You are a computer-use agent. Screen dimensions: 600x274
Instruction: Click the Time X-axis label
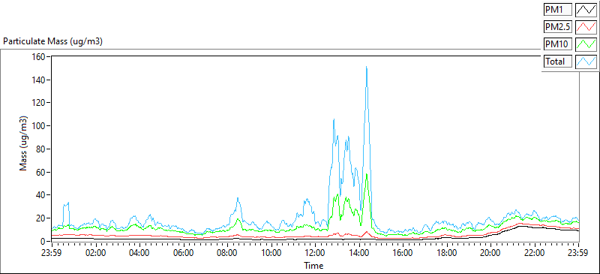[313, 265]
